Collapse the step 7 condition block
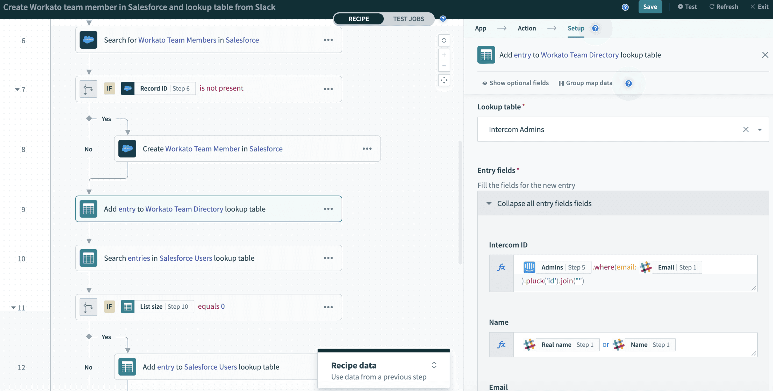The height and width of the screenshot is (391, 773). click(x=17, y=89)
